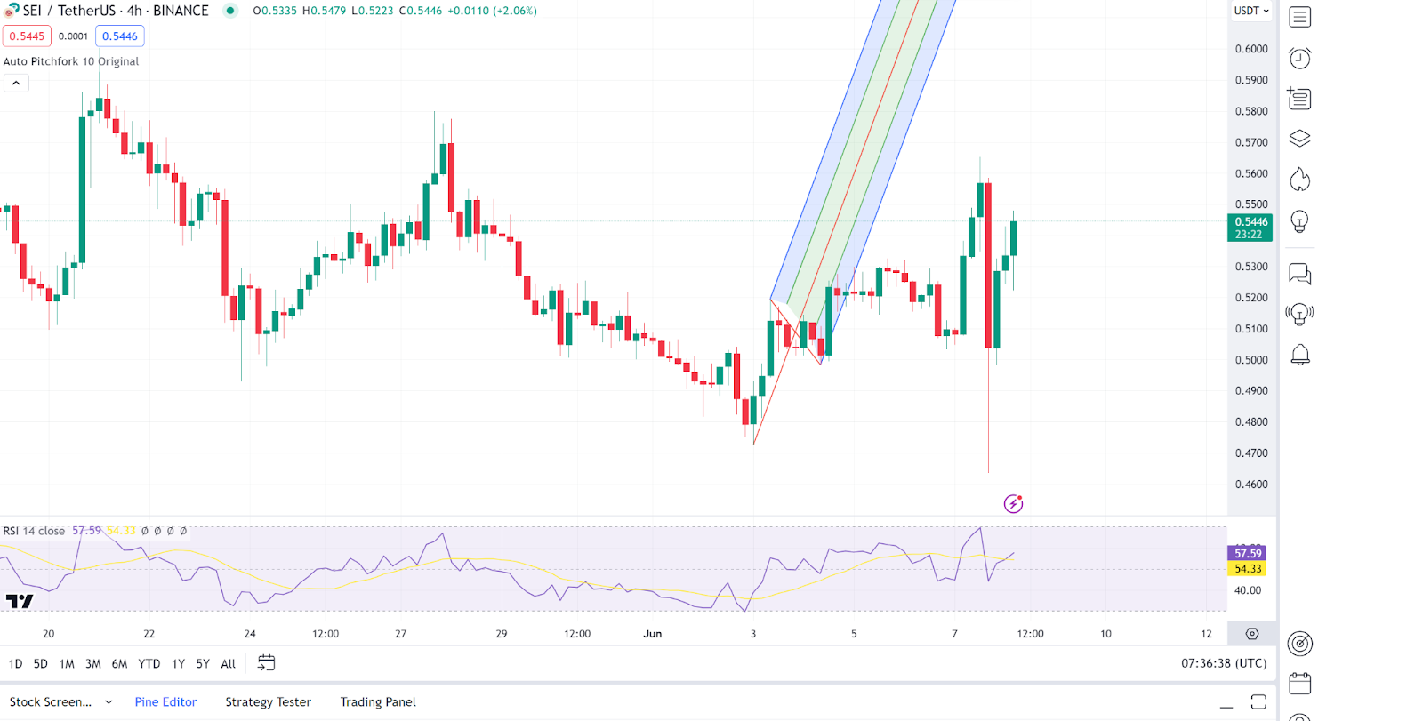Open the Chats speech bubble icon
The width and height of the screenshot is (1423, 721).
[1299, 274]
